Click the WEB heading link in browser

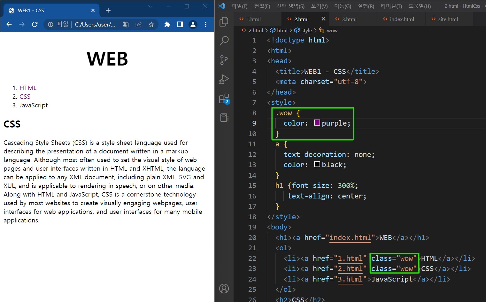click(107, 59)
